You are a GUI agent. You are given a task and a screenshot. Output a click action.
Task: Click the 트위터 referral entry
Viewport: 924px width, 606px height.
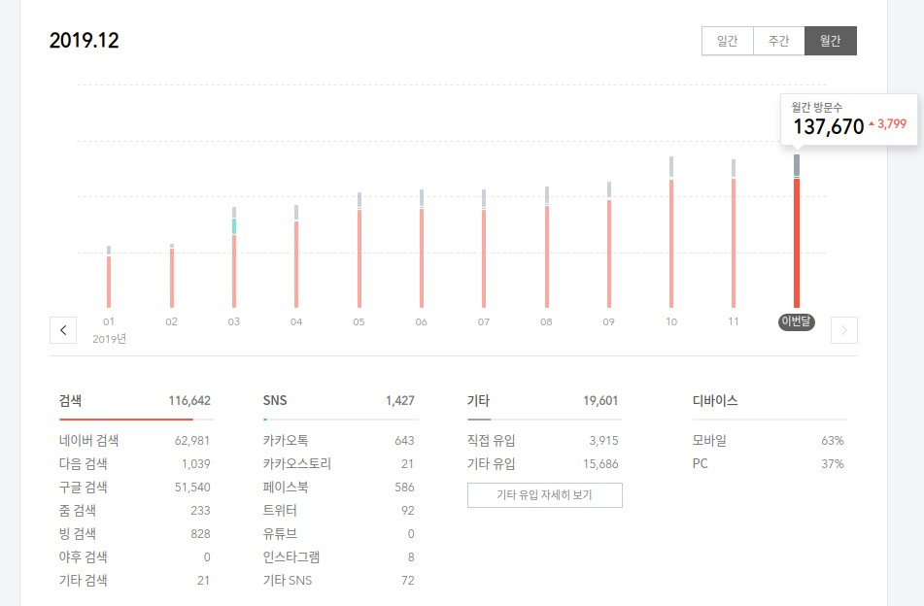339,510
